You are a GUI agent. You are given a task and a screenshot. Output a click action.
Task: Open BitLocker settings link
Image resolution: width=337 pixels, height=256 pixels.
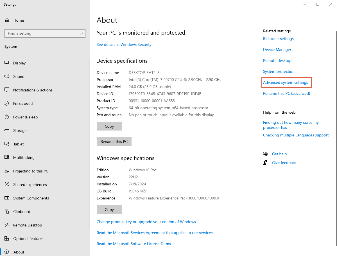pyautogui.click(x=278, y=39)
